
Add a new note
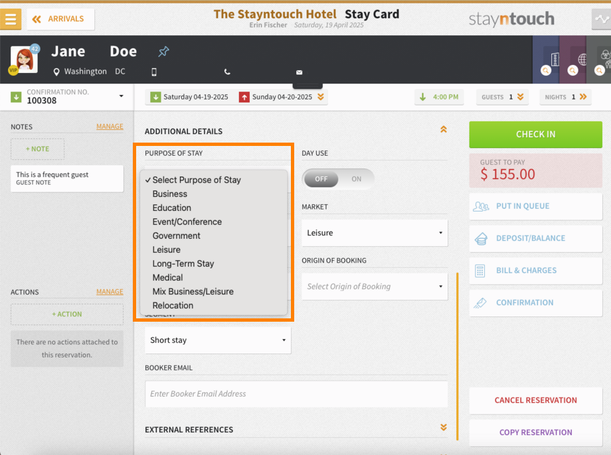[37, 149]
